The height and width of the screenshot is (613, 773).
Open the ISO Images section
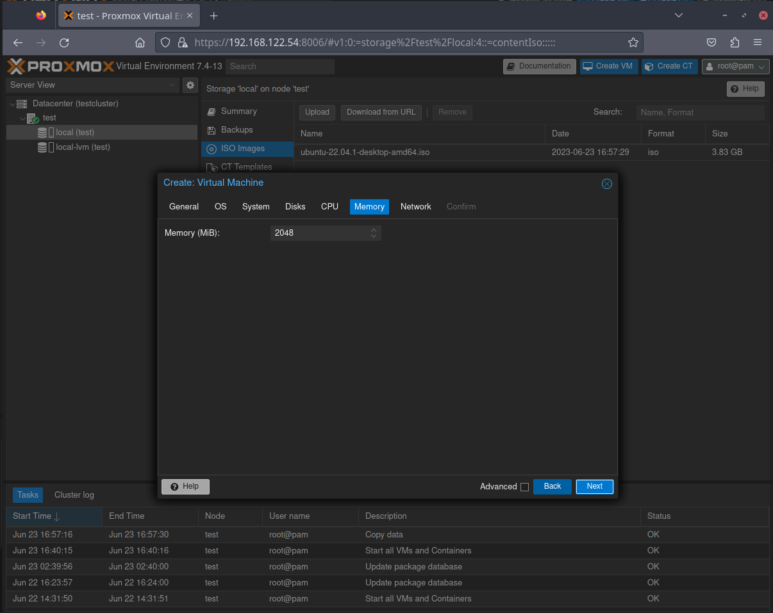tap(247, 149)
